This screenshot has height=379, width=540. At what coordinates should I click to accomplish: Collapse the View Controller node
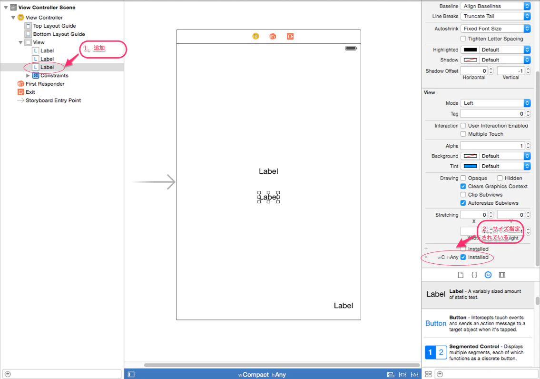pos(13,18)
